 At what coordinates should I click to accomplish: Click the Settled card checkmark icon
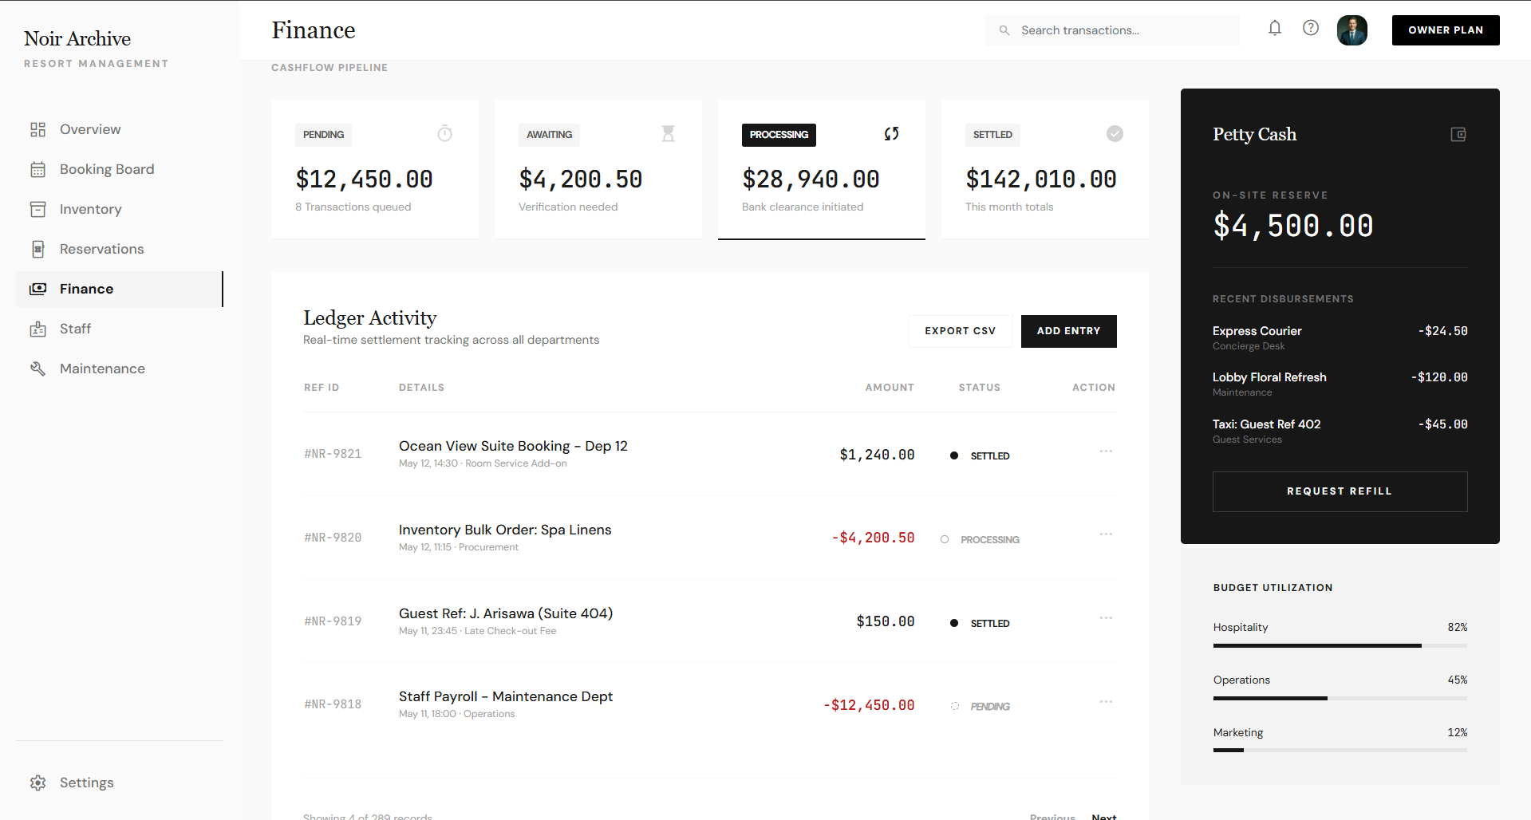click(x=1115, y=134)
